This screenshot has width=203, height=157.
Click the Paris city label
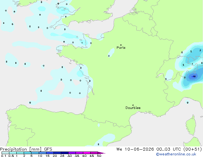(x=121, y=48)
